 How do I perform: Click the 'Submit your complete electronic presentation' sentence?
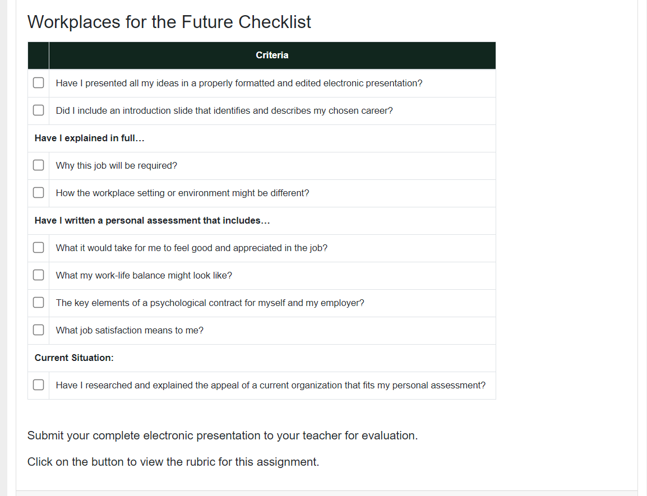click(x=223, y=436)
